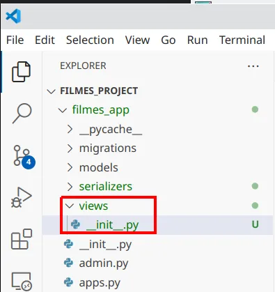The height and width of the screenshot is (292, 275).
Task: Collapse the views folder chevron
Action: click(70, 206)
